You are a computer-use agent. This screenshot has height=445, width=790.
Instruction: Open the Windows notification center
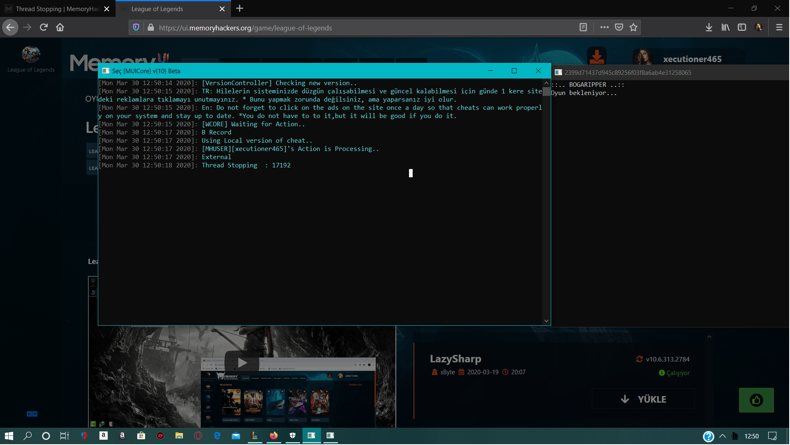(772, 436)
